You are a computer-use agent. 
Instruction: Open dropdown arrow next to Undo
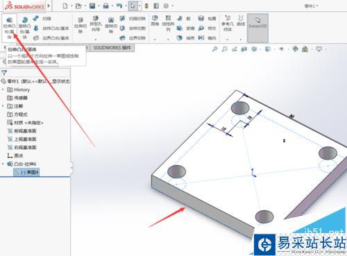click(125, 6)
